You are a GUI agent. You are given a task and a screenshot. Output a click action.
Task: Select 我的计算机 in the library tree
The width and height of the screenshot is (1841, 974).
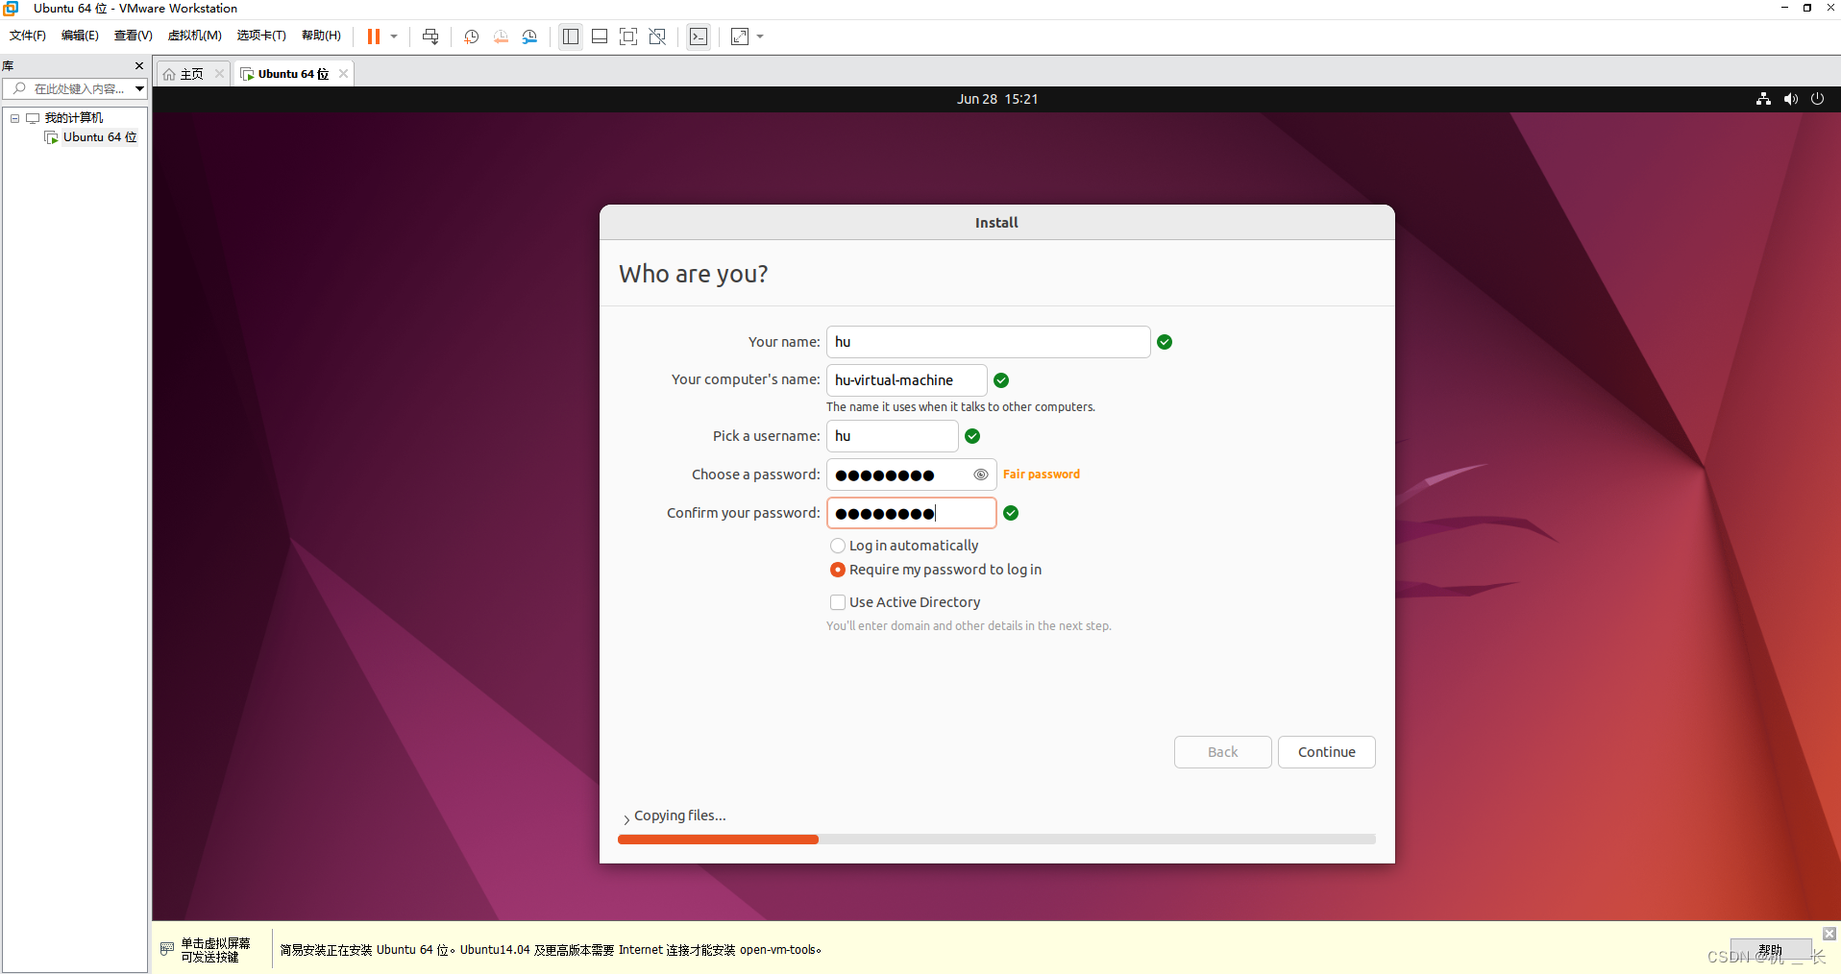click(x=74, y=118)
